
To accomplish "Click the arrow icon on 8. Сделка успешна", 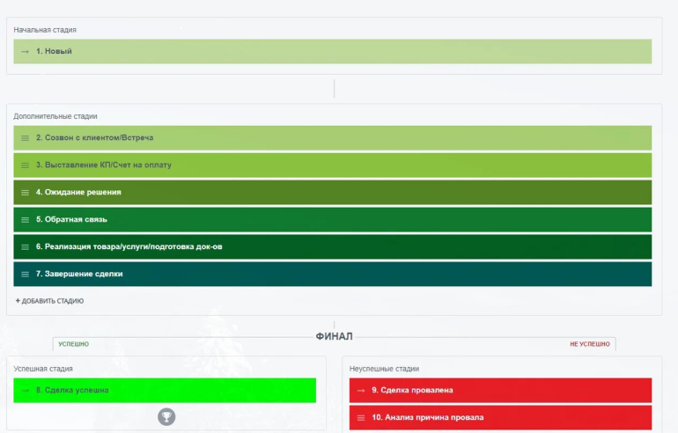I will pyautogui.click(x=25, y=390).
